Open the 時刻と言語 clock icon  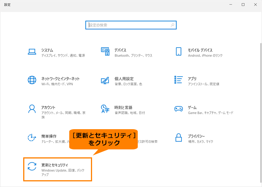point(105,109)
